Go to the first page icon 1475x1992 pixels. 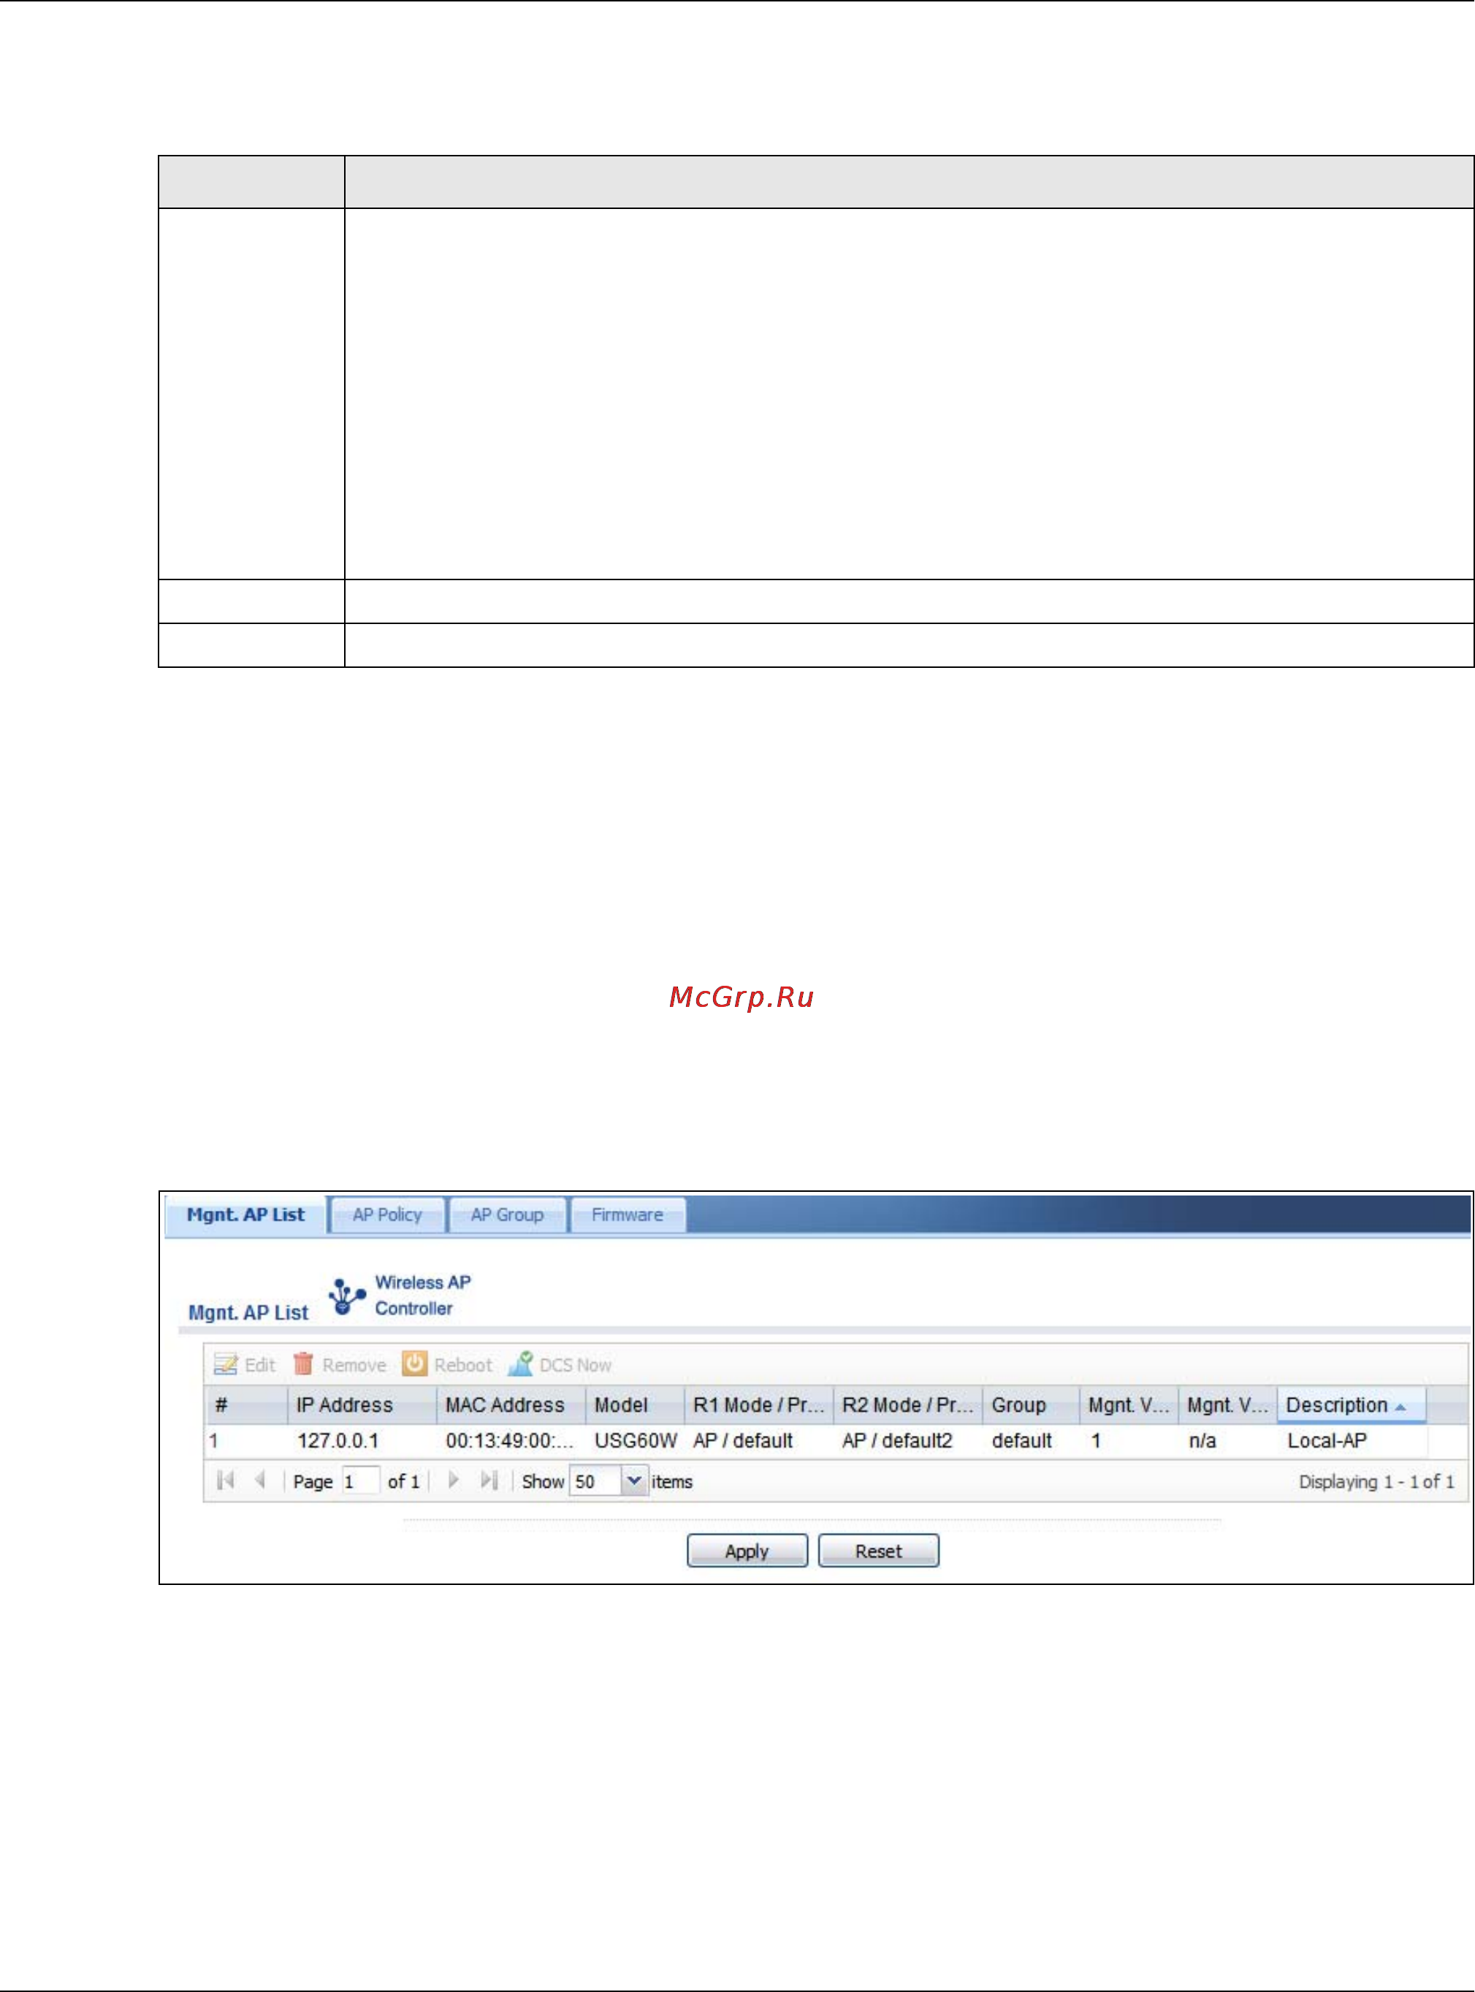coord(226,1480)
